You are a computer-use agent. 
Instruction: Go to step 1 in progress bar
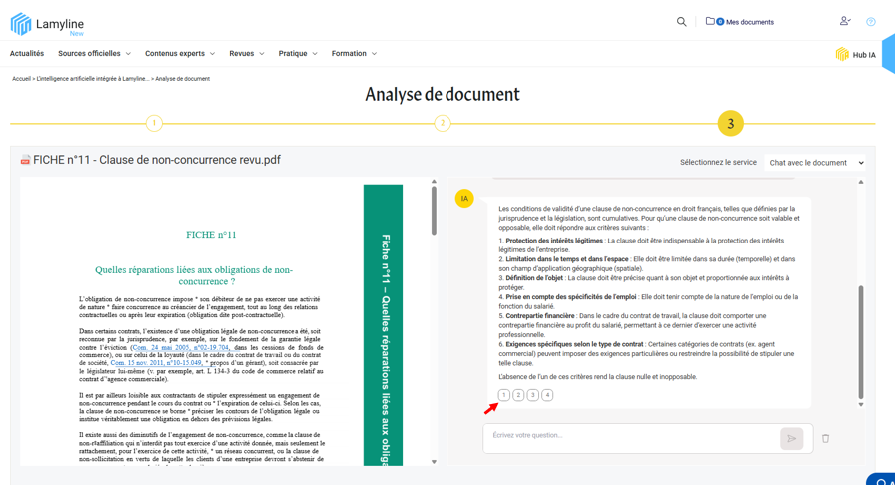click(154, 123)
